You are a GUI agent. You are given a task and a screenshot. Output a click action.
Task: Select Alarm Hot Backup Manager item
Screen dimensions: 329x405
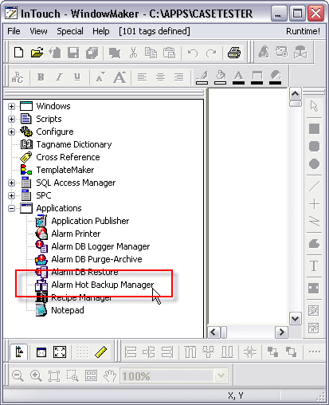(103, 285)
